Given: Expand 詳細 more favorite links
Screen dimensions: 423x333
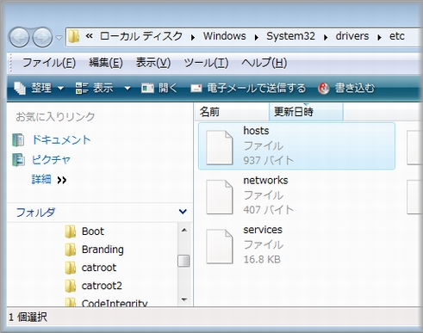Looking at the screenshot, I should [49, 180].
